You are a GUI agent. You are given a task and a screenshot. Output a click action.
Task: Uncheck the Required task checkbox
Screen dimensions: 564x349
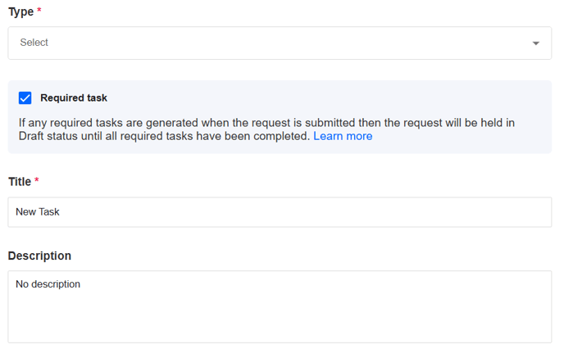(25, 98)
